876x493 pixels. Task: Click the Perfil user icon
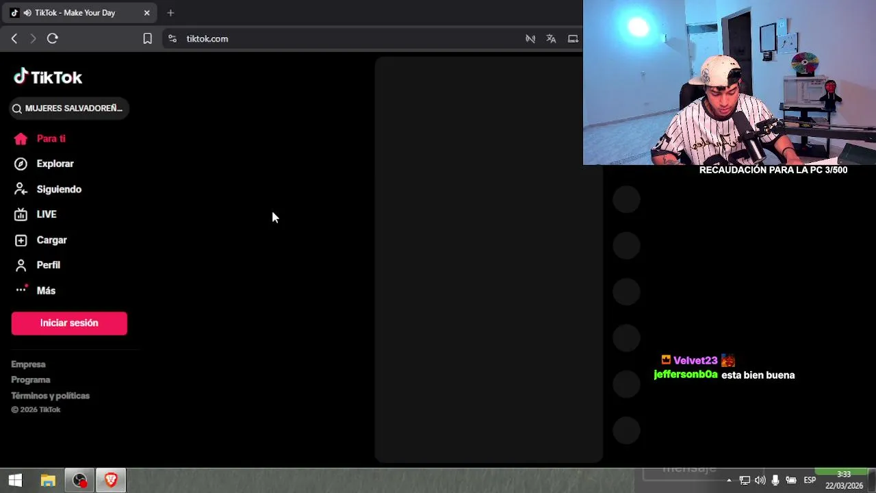(x=21, y=265)
